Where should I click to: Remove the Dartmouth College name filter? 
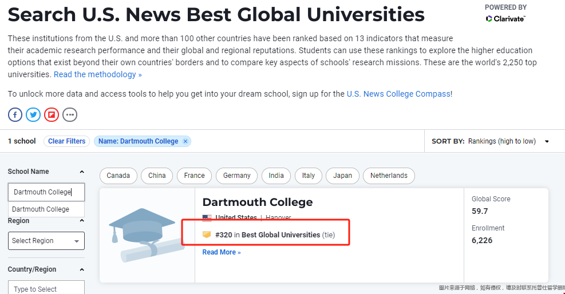(185, 141)
